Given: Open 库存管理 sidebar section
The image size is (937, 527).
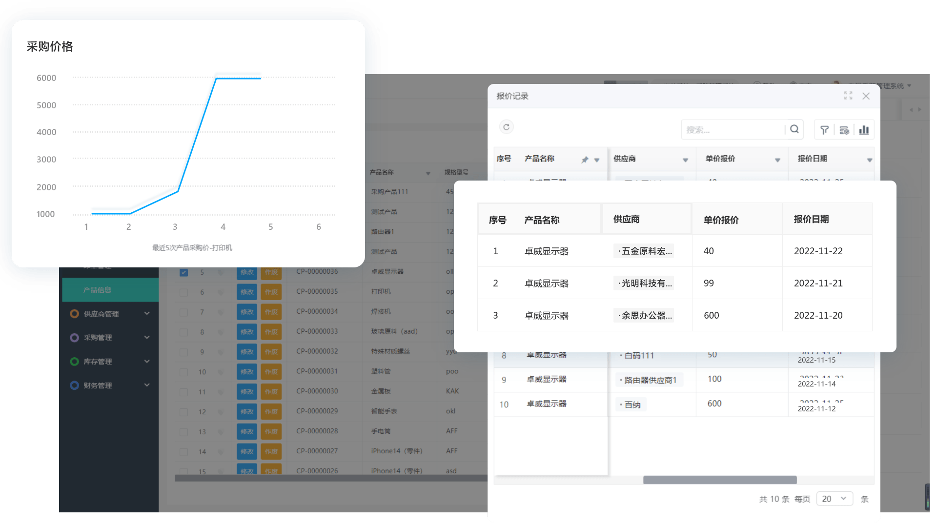Looking at the screenshot, I should pos(108,360).
